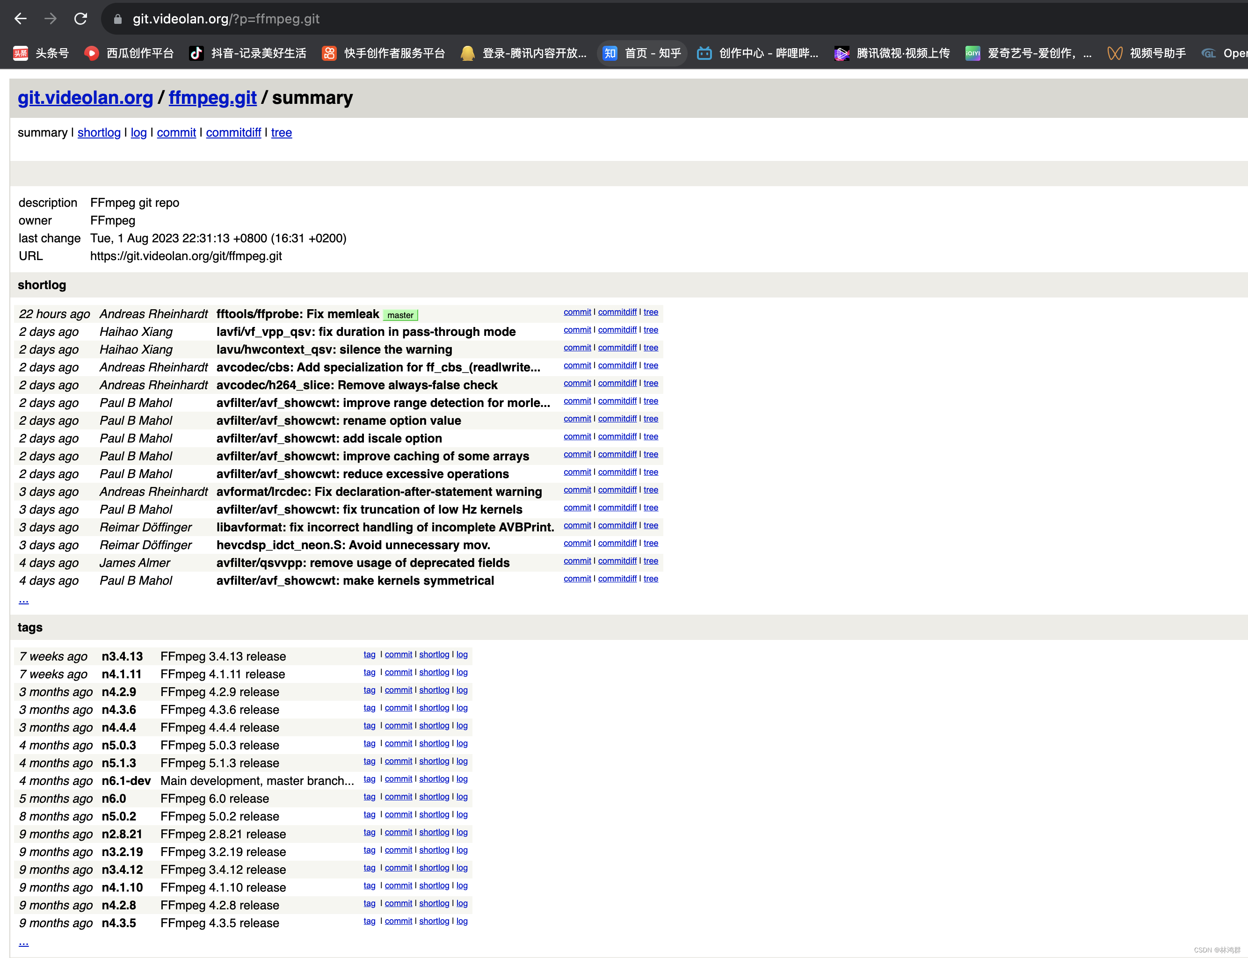Click the 抖音 bookmark icon

pyautogui.click(x=196, y=53)
